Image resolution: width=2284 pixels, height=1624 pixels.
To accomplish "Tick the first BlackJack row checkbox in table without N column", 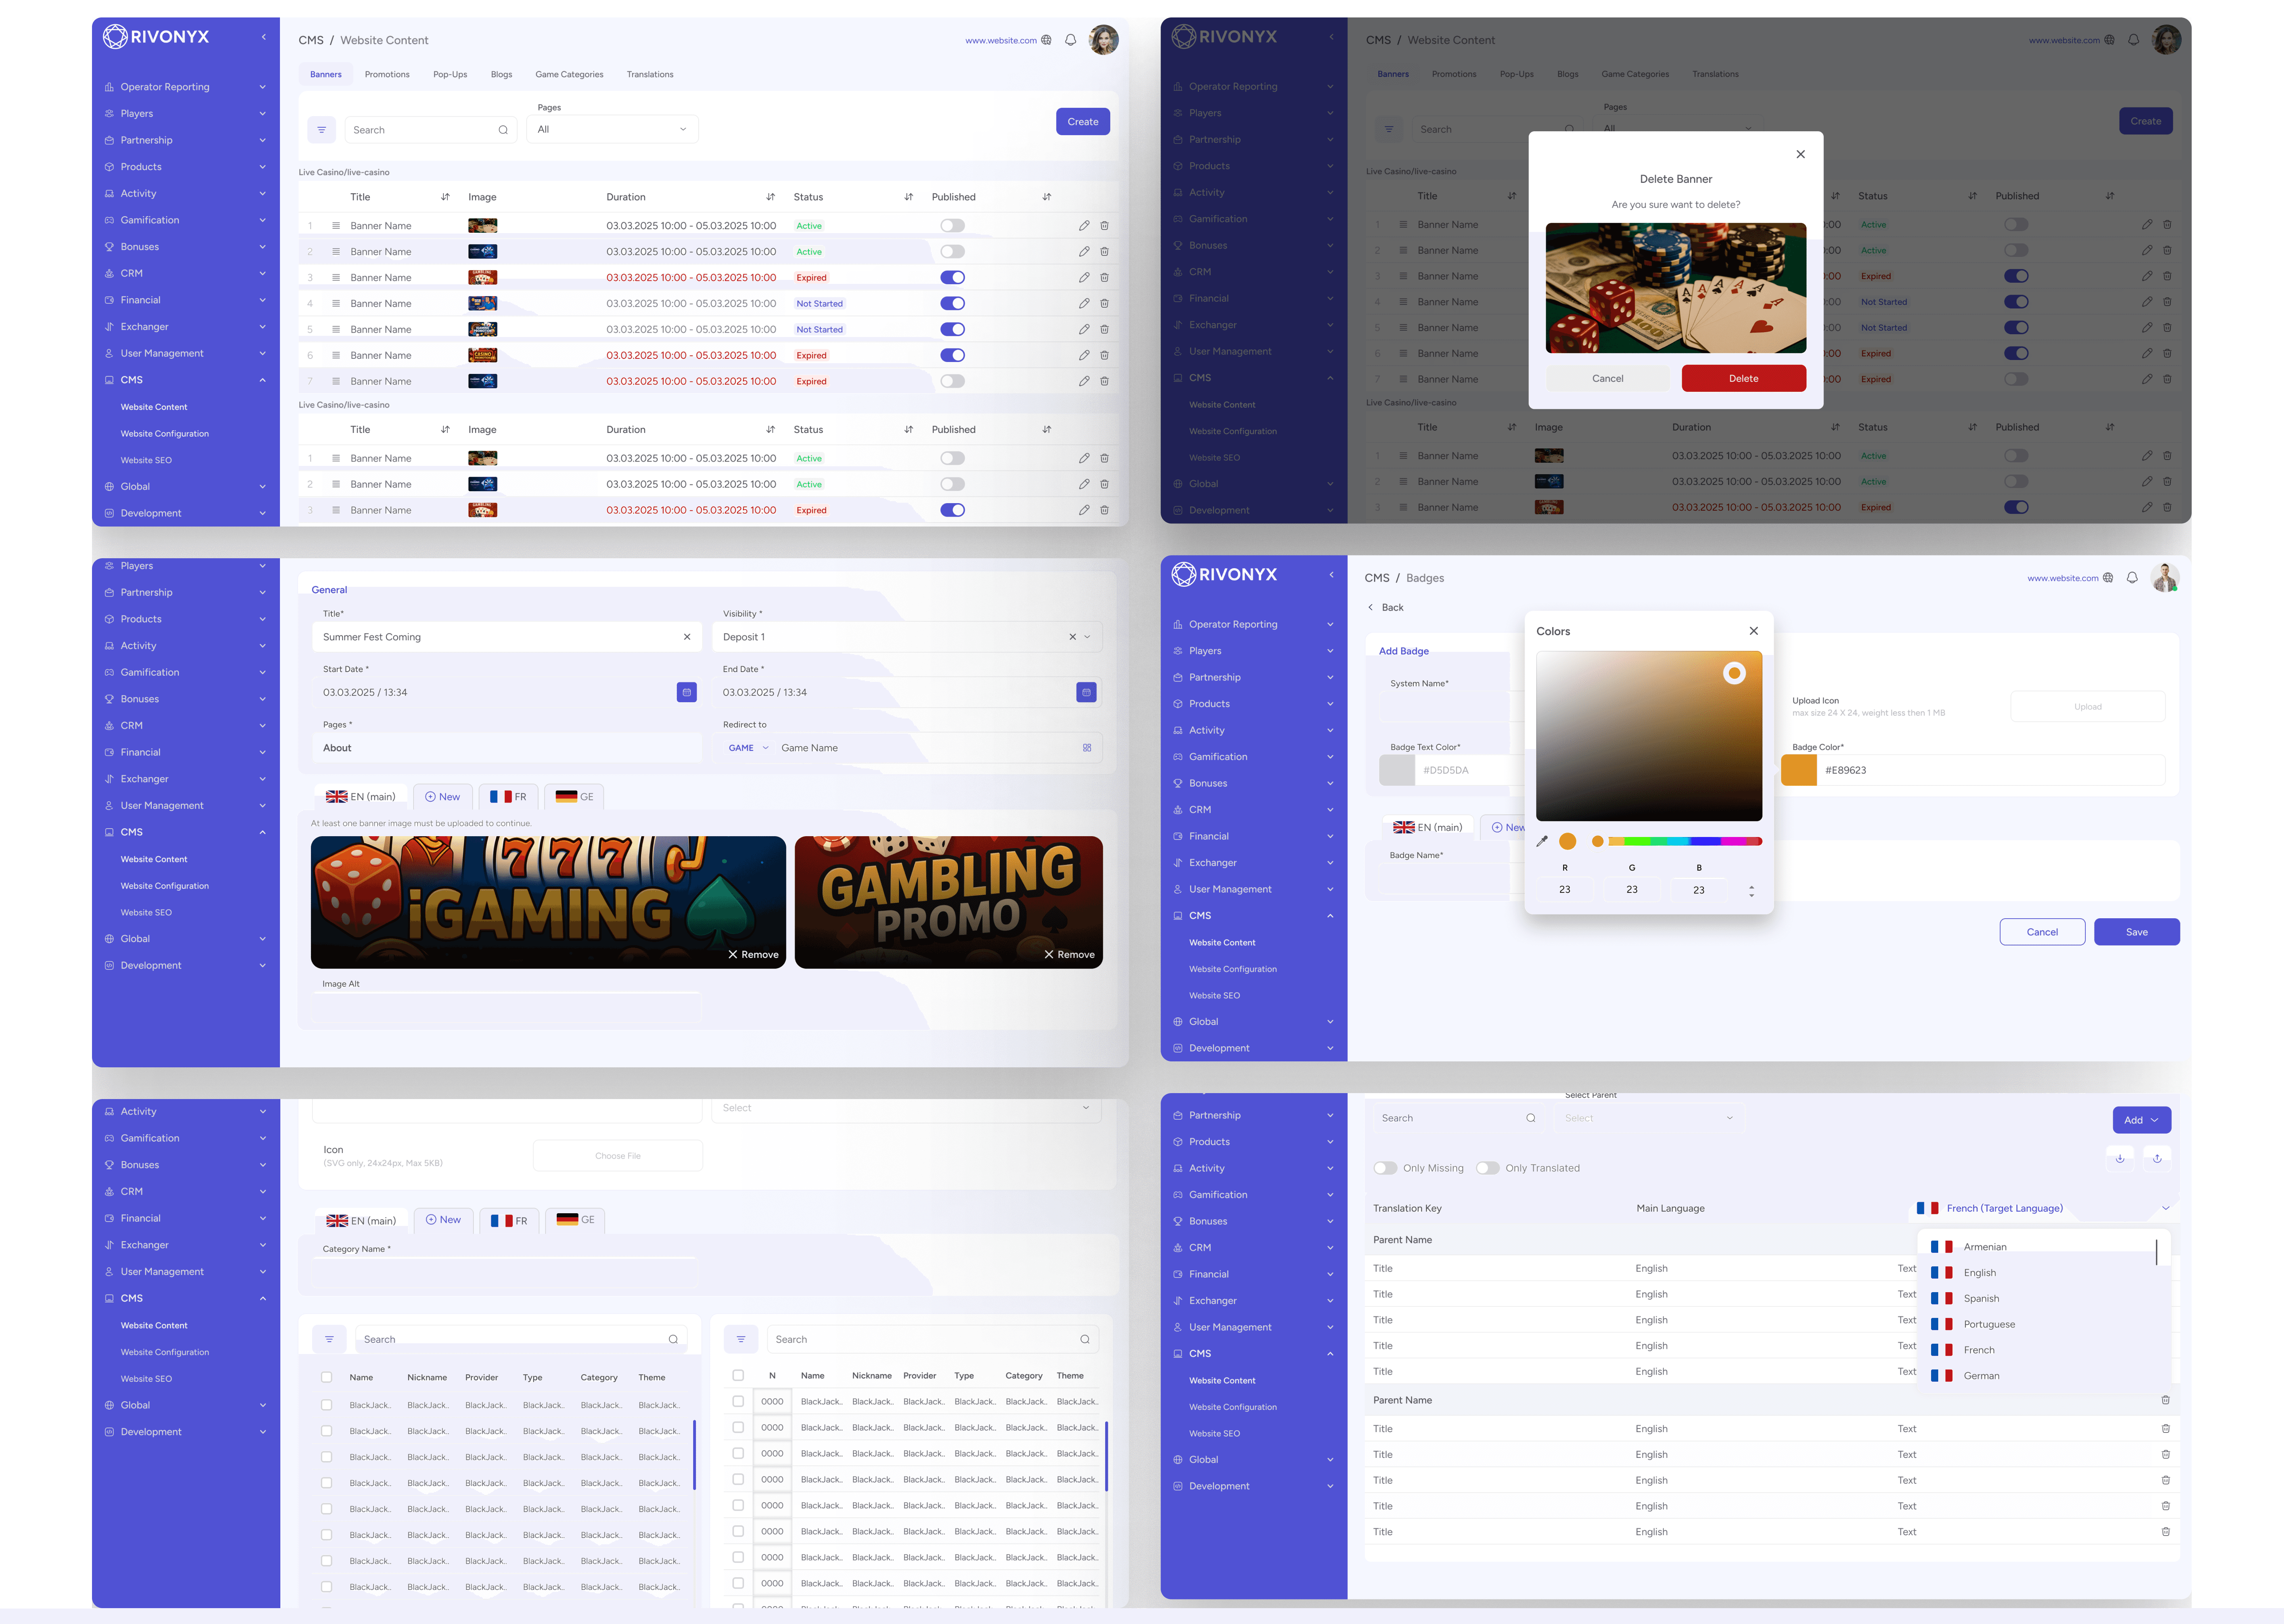I will tap(326, 1405).
